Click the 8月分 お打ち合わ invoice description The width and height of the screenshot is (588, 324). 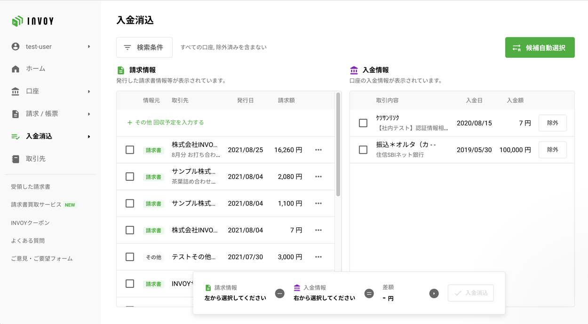click(x=196, y=154)
